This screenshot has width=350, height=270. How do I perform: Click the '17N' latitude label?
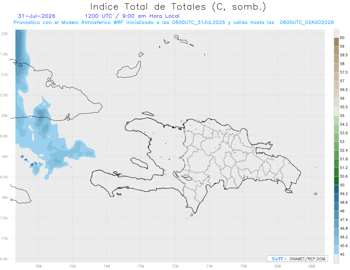[4, 239]
